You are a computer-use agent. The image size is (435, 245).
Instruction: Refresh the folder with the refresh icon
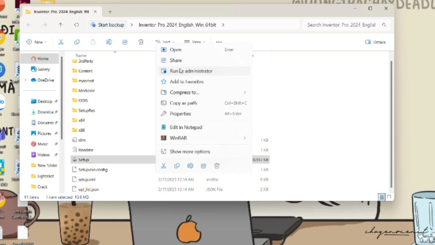click(76, 25)
